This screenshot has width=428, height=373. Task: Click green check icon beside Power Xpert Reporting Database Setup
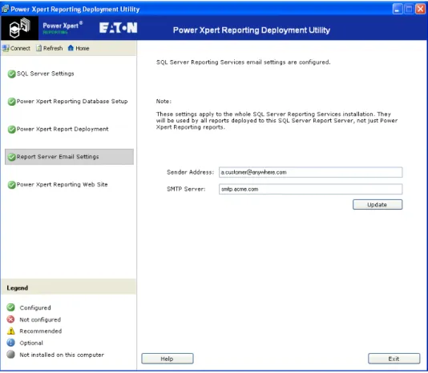coord(12,102)
